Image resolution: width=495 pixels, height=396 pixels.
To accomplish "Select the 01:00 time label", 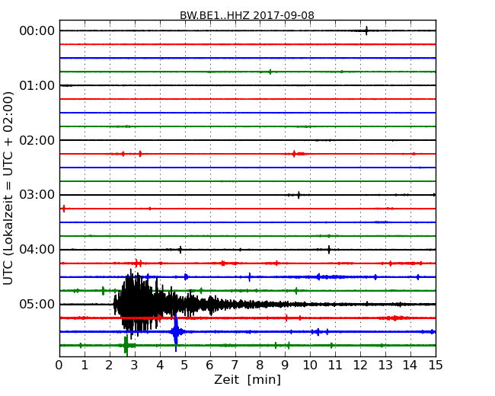I will pos(37,85).
